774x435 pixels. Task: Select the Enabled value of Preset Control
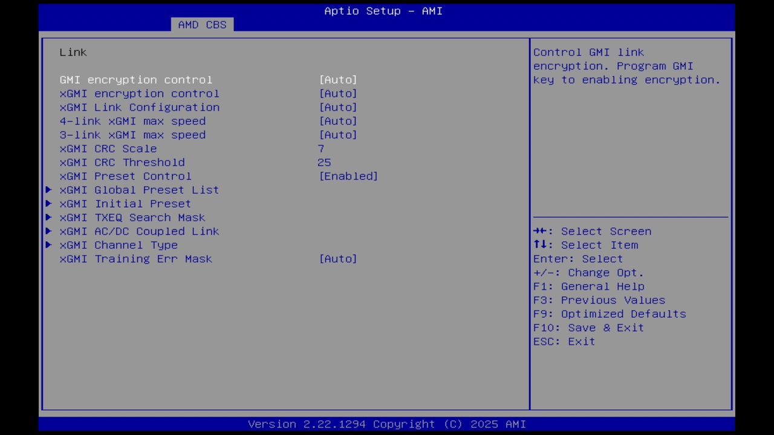[x=348, y=176]
